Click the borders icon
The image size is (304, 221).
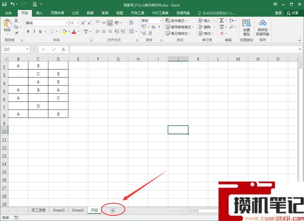(52, 31)
